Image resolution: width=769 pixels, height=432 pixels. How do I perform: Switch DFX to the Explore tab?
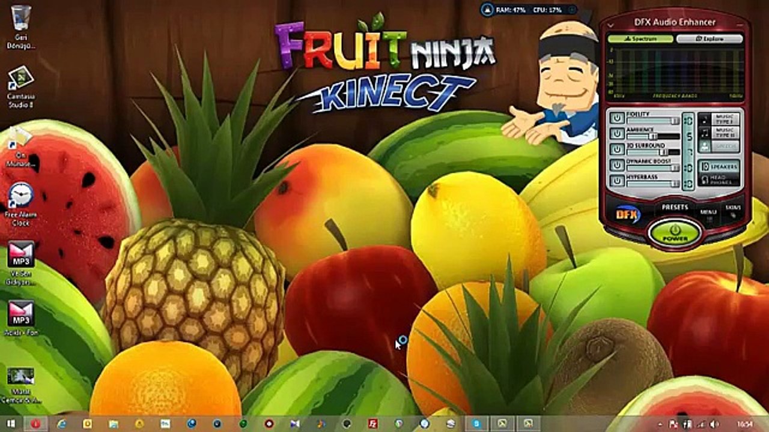point(710,38)
